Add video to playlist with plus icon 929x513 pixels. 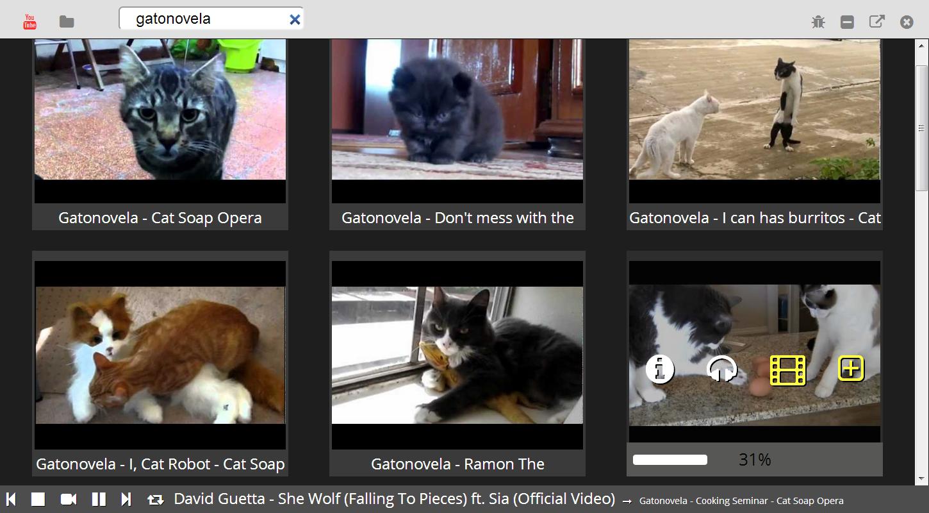pos(851,369)
